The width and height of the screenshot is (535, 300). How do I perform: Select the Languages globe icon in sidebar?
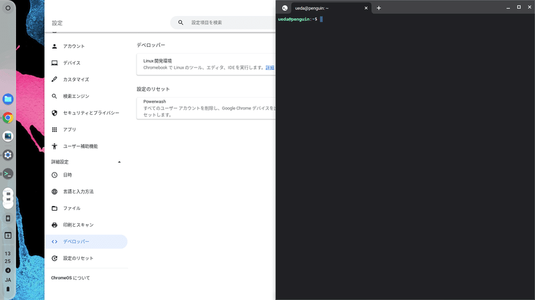point(54,191)
